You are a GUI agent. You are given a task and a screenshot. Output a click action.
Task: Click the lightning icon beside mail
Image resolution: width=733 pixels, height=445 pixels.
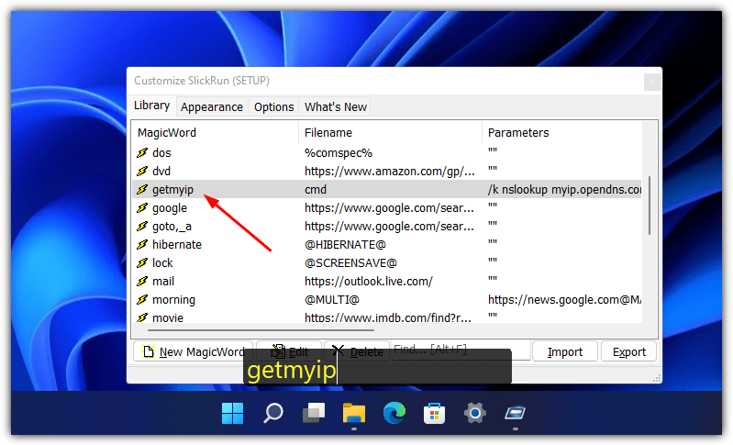tap(142, 282)
